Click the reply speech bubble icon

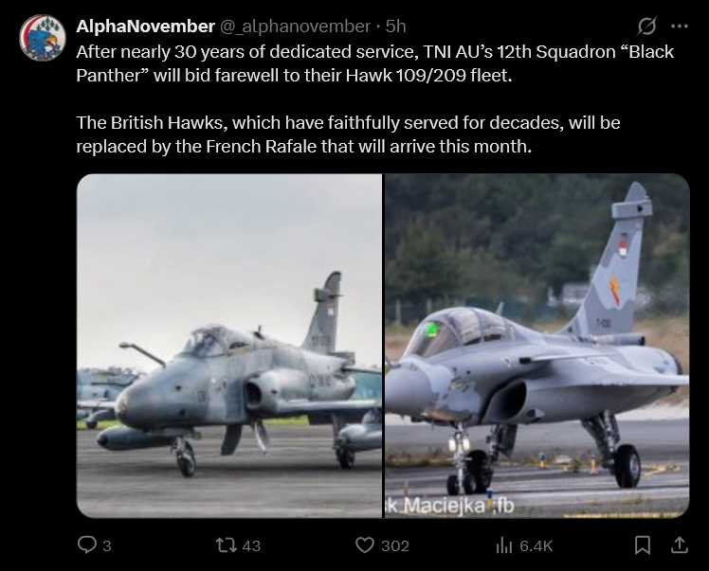(87, 544)
